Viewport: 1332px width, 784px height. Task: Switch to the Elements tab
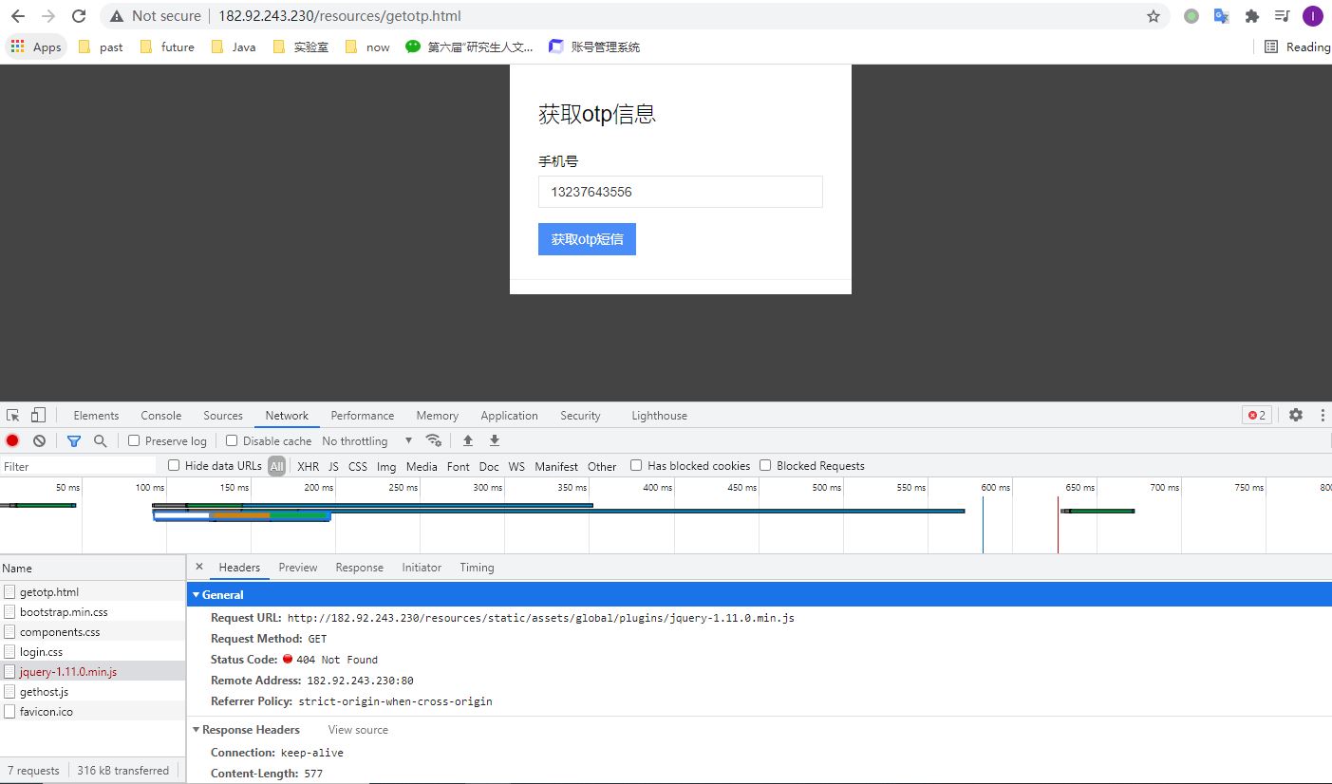96,415
